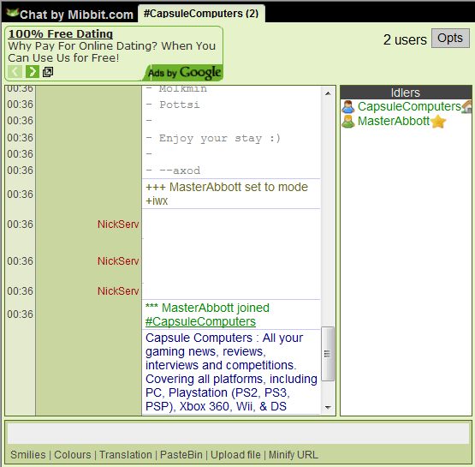The image size is (475, 467).
Task: Open the PasteBin option
Action: (181, 455)
